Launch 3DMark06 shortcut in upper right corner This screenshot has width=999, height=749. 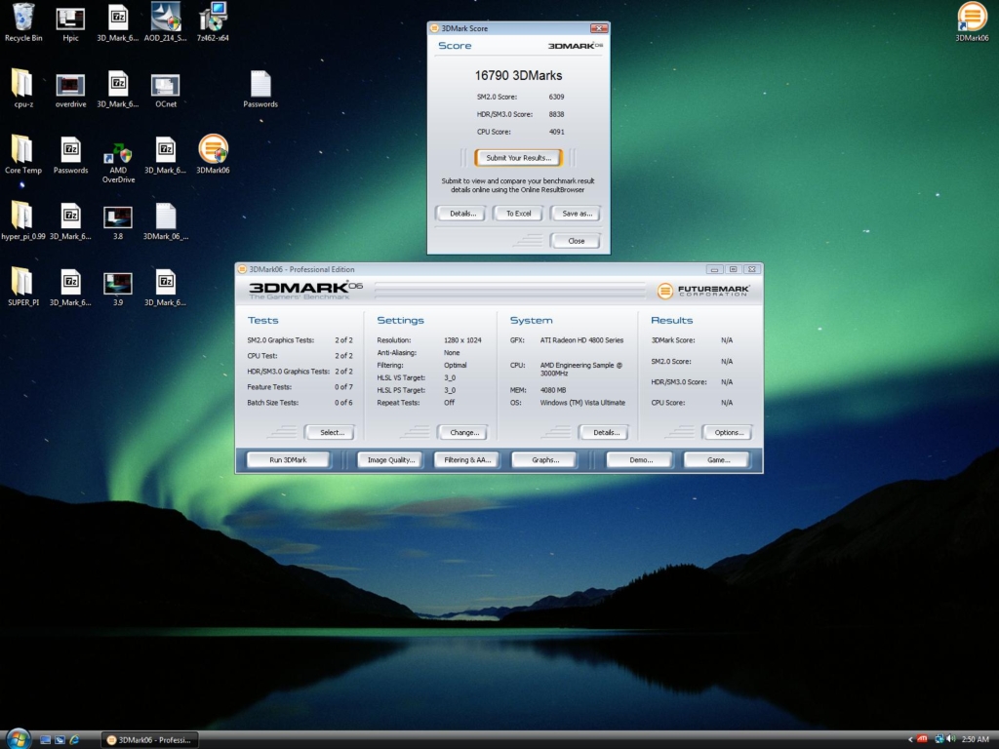972,21
